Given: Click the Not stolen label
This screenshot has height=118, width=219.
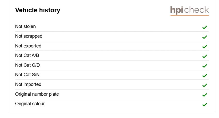Looking at the screenshot, I should point(26,26).
